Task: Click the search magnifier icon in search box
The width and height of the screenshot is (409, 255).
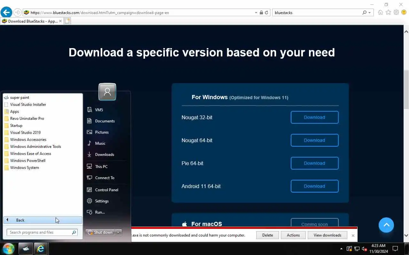Action: click(x=364, y=13)
